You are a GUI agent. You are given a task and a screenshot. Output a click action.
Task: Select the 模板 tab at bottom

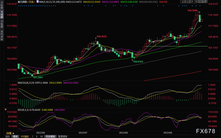pyautogui.click(x=15, y=136)
